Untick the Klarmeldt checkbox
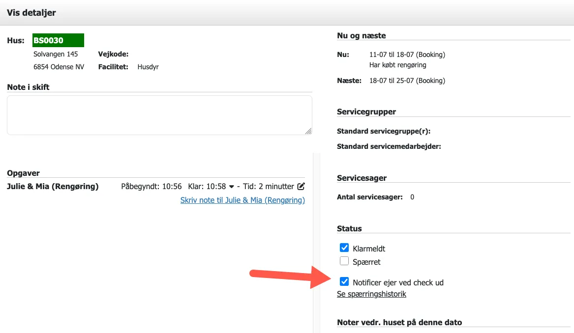This screenshot has height=333, width=574. 344,248
